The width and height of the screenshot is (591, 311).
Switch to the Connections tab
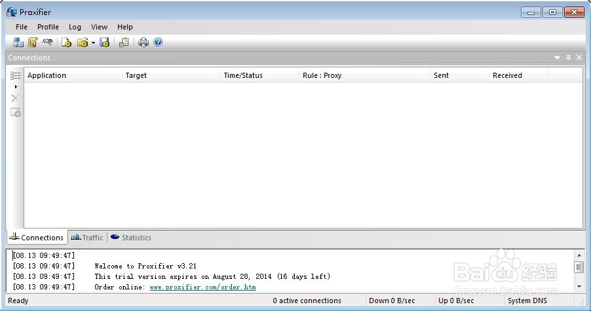point(37,238)
